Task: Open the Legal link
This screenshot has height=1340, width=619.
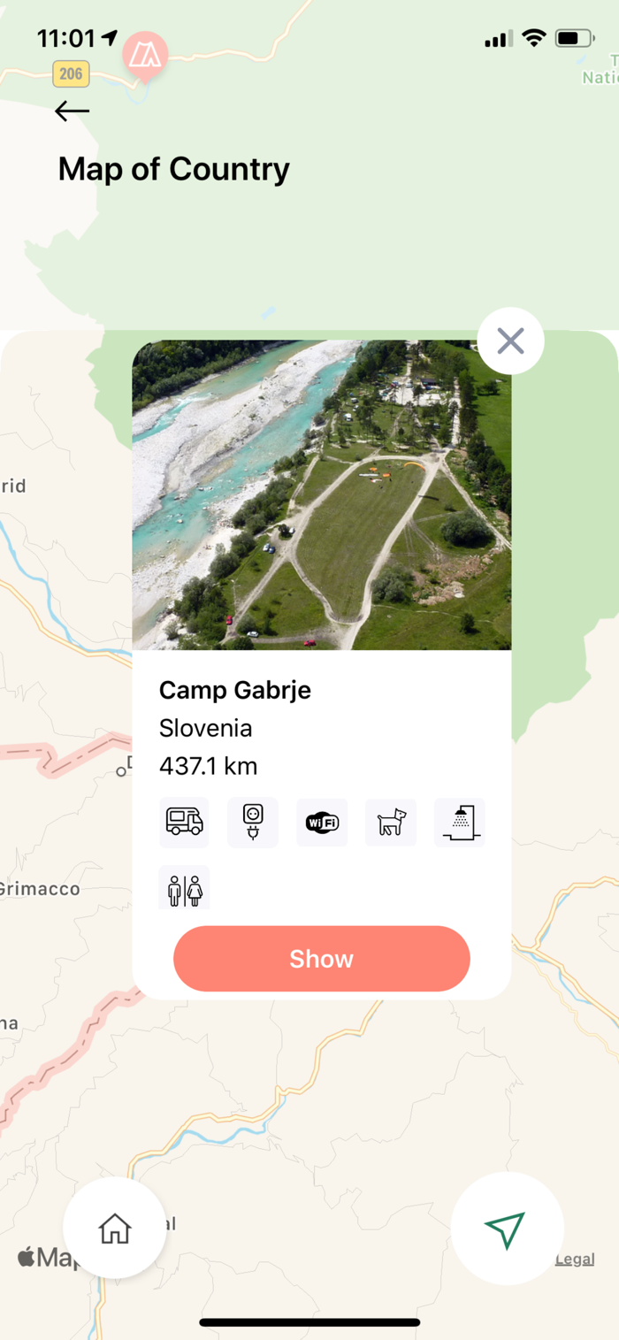Action: pyautogui.click(x=575, y=1260)
